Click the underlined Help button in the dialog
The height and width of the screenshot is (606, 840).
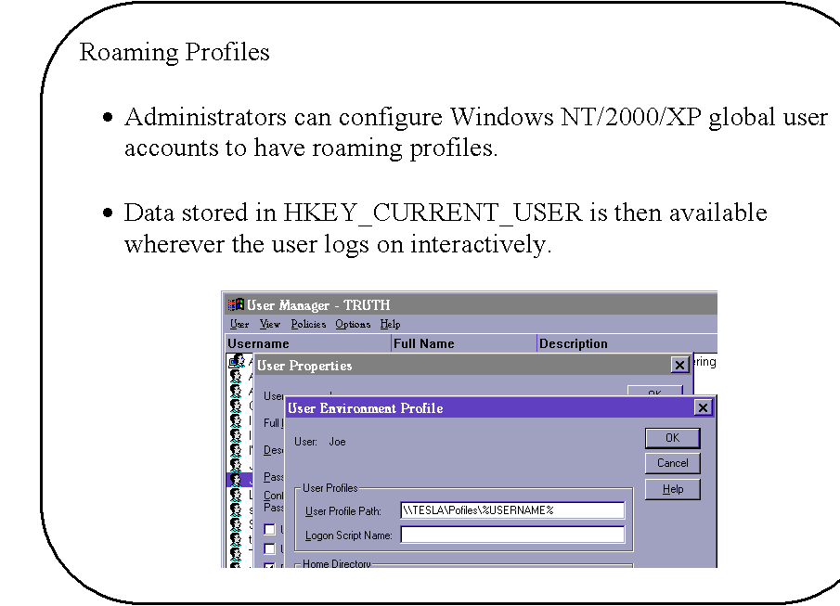(673, 489)
